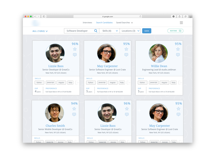This screenshot has width=215, height=157.
Task: Toggle Safari sidebar icon
Action: point(44,16)
